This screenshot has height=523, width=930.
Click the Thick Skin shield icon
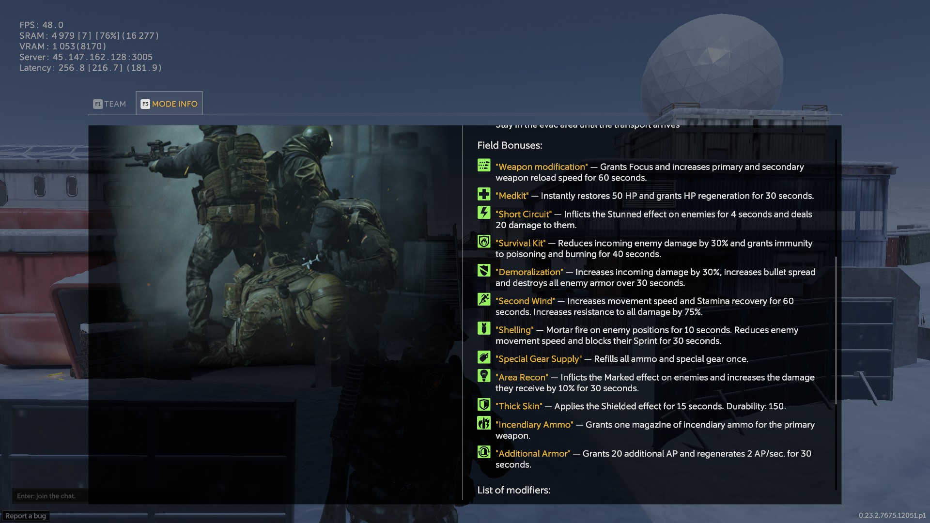[483, 405]
